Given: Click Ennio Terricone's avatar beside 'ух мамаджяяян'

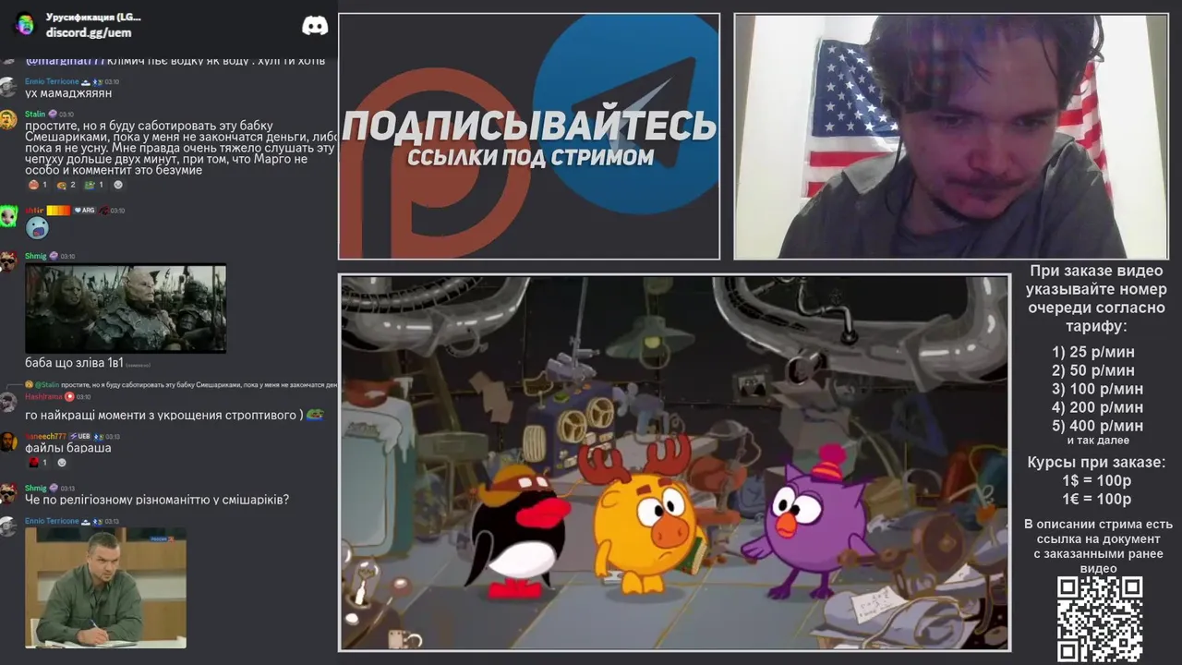Looking at the screenshot, I should (x=8, y=88).
